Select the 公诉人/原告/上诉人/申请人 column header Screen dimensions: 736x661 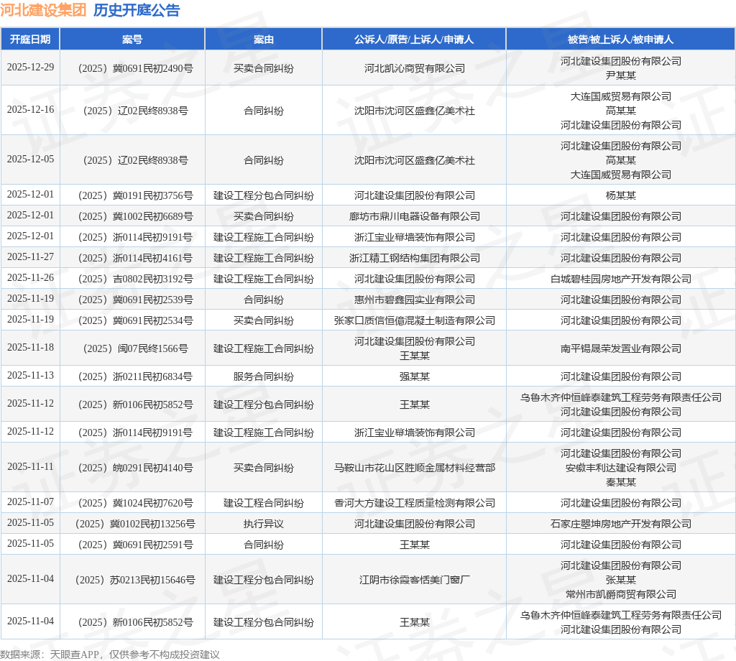tap(414, 40)
